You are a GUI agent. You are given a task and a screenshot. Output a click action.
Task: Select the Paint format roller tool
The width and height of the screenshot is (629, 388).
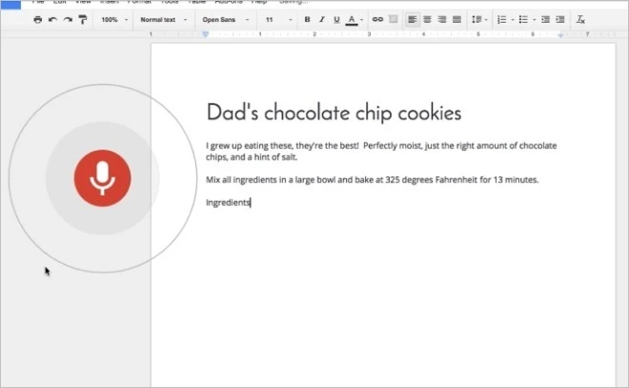(83, 19)
